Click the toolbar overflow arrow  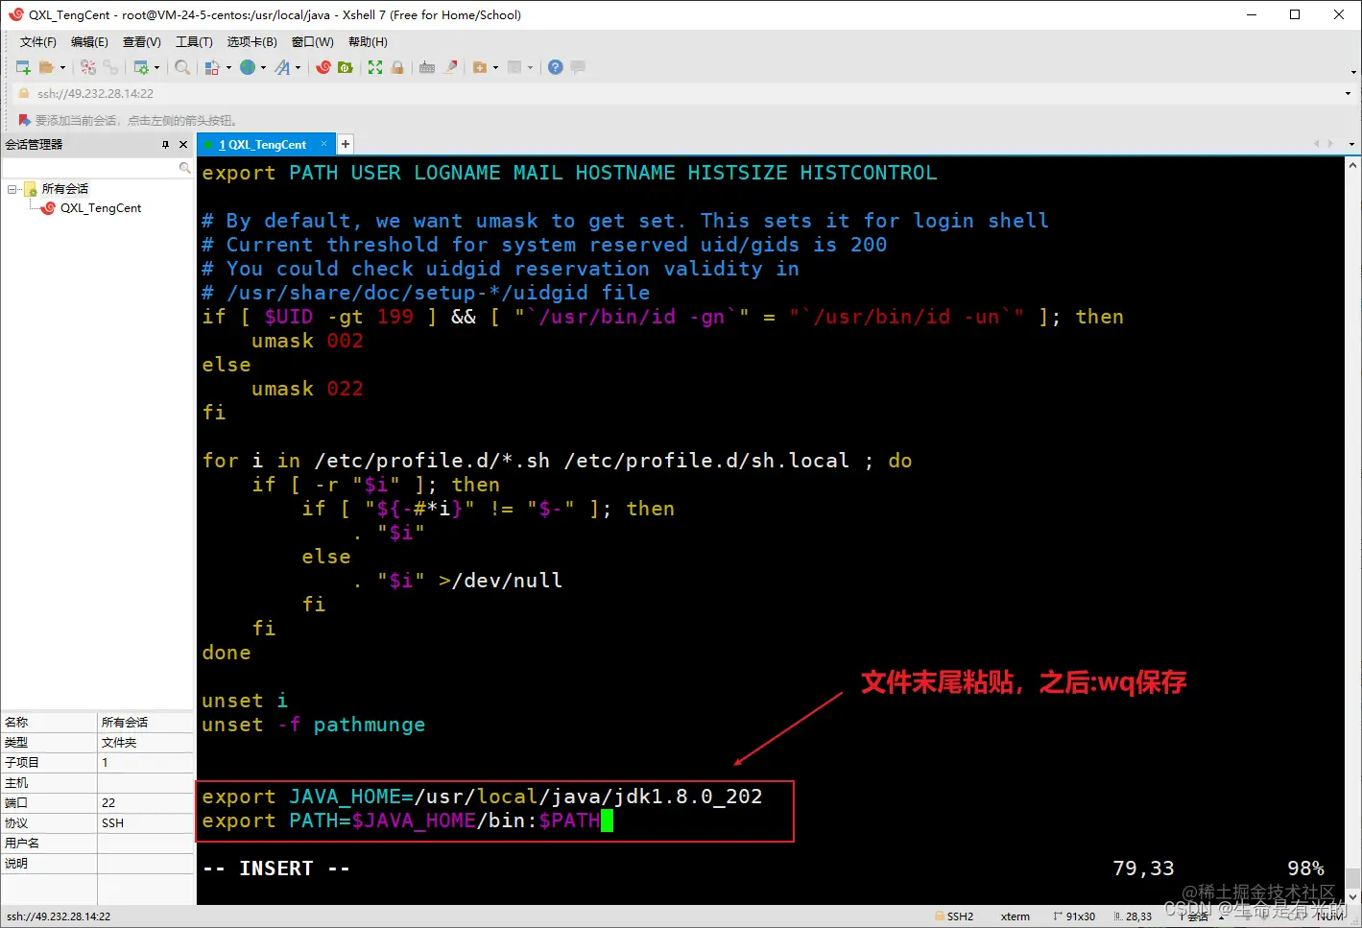pos(1353,72)
